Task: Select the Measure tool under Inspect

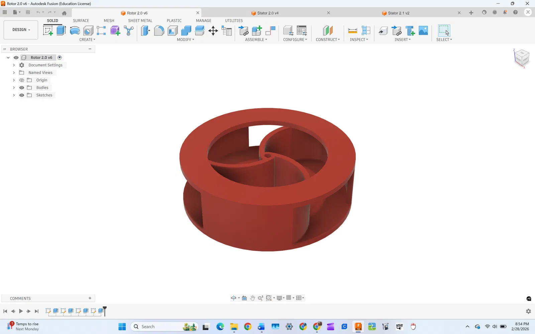Action: [352, 31]
